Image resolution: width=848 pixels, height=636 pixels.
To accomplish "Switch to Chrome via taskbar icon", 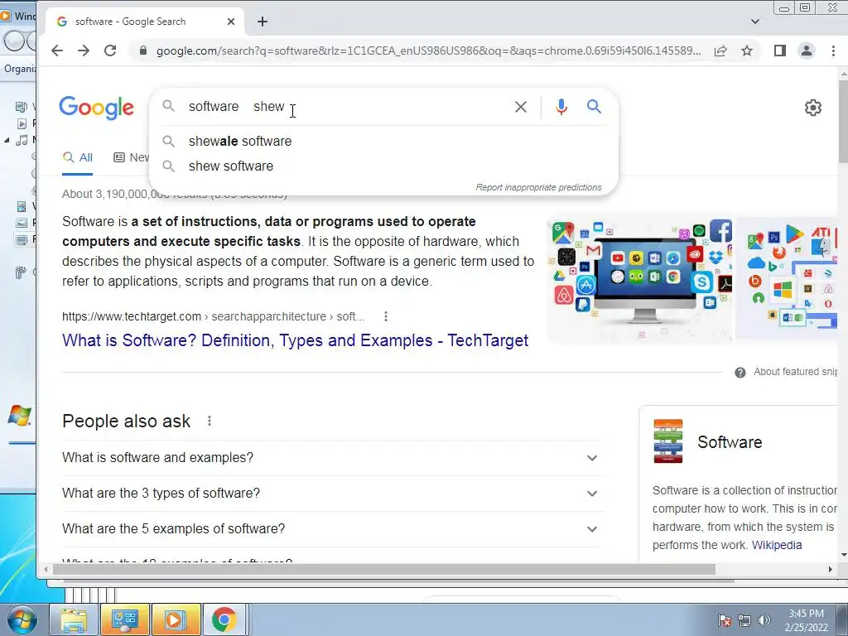I will click(x=224, y=619).
